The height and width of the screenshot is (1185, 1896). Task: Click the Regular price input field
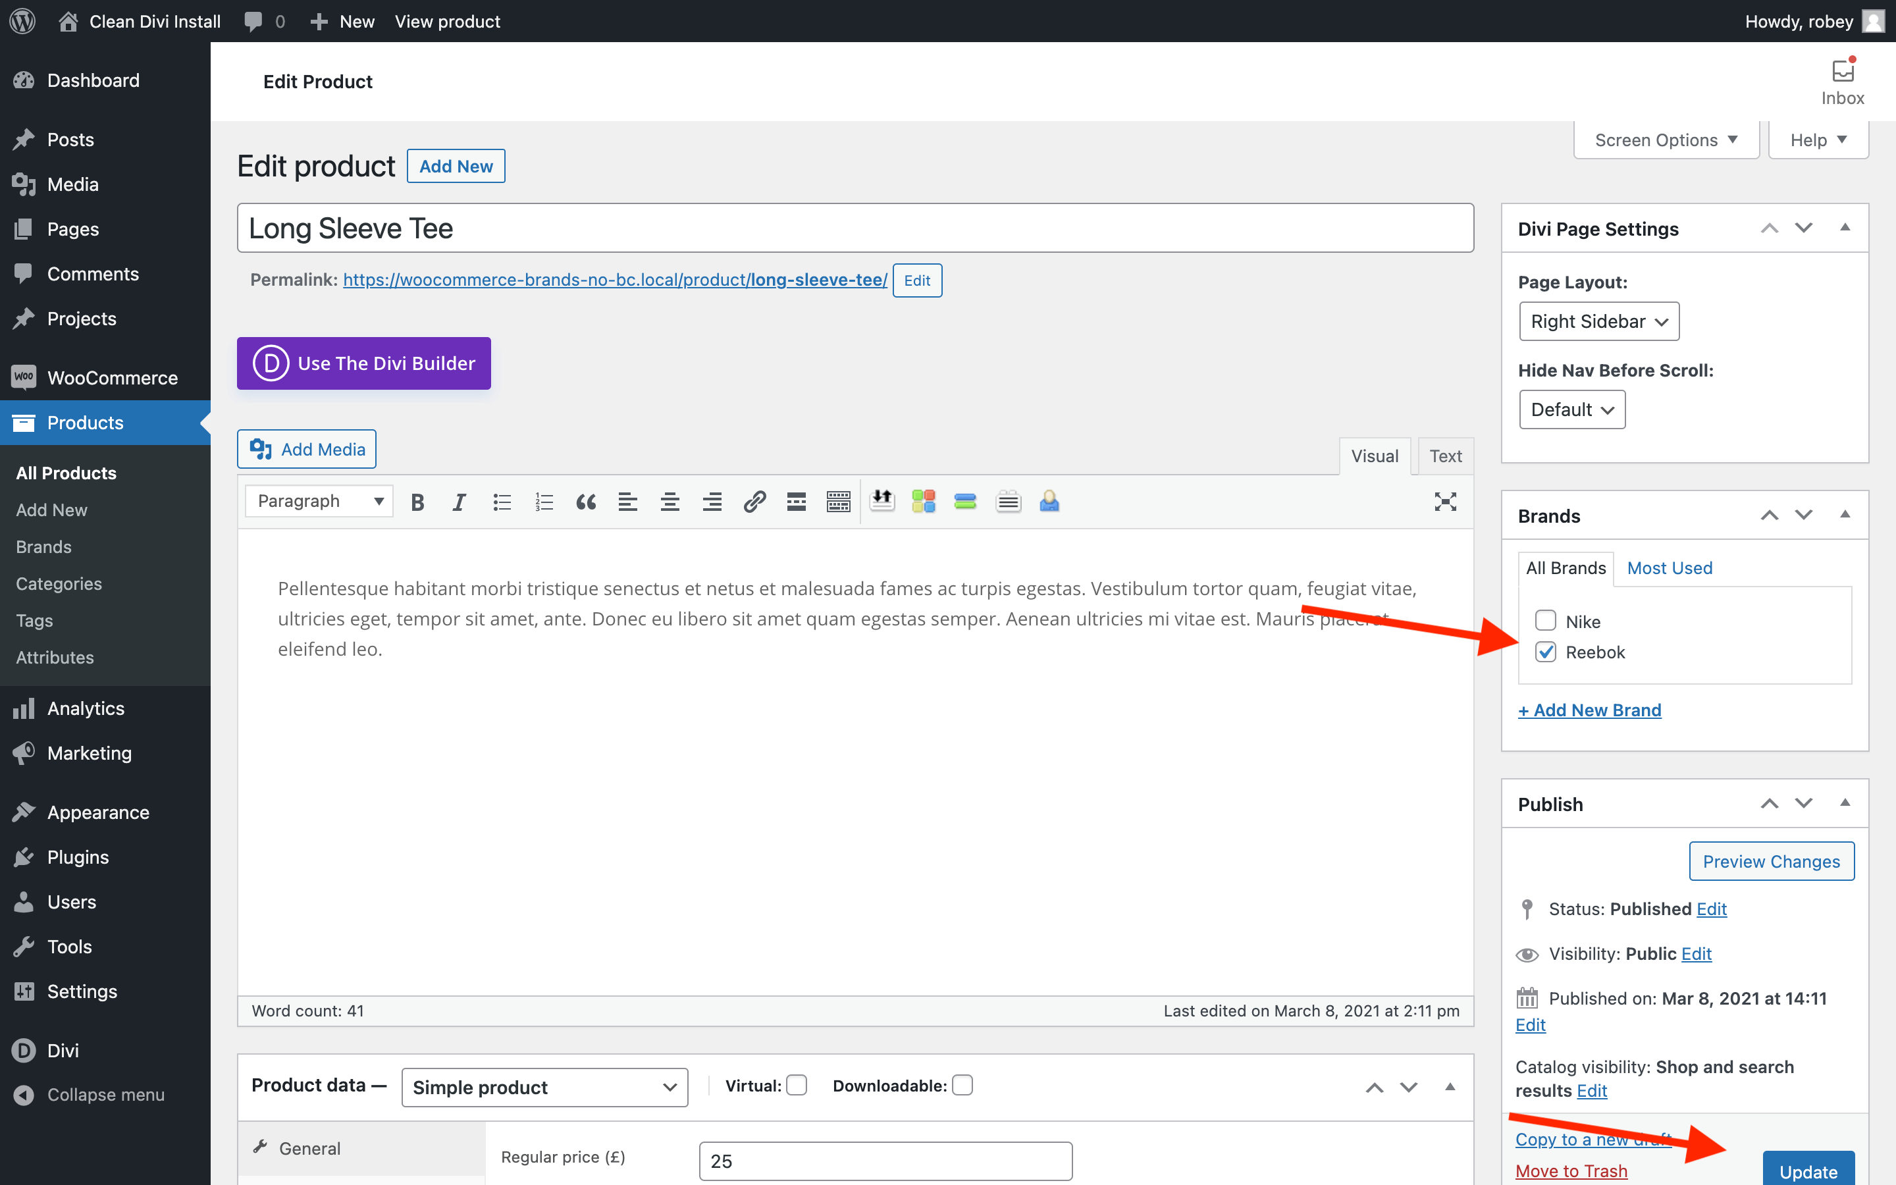(x=885, y=1161)
